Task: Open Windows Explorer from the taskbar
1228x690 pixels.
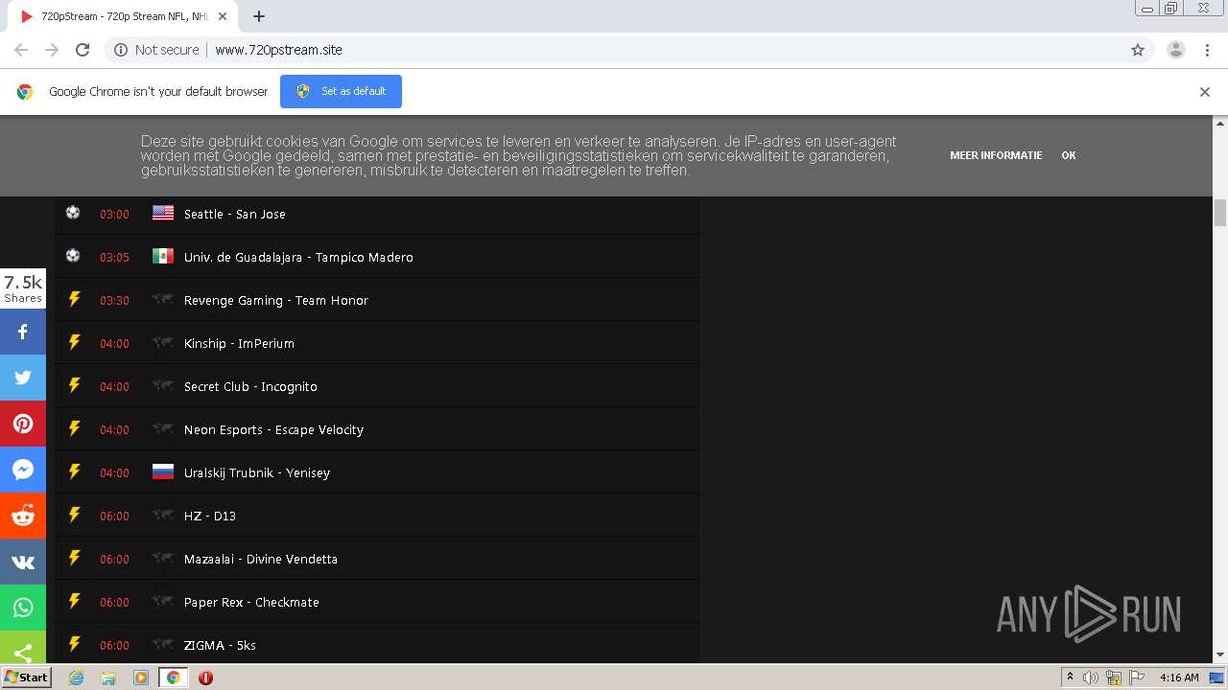Action: tap(108, 678)
